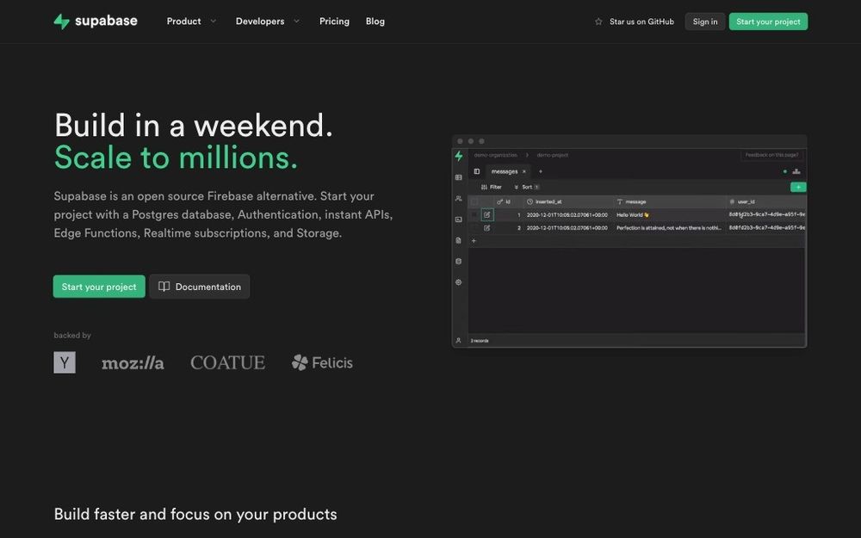This screenshot has width=861, height=538.
Task: Select the messages tab in the demo
Action: (x=505, y=171)
